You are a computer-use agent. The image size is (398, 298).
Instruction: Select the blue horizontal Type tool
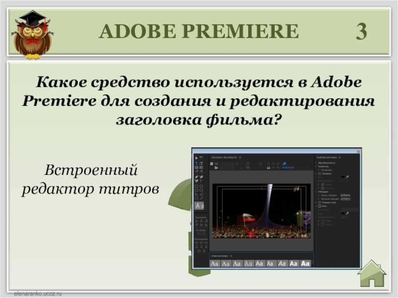(197, 163)
